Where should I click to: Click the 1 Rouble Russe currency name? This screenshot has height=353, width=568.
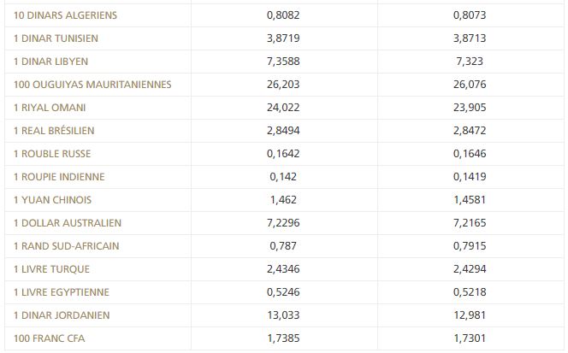point(52,154)
